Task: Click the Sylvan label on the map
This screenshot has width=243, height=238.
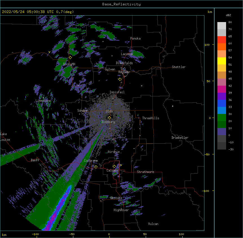Action: [110, 69]
